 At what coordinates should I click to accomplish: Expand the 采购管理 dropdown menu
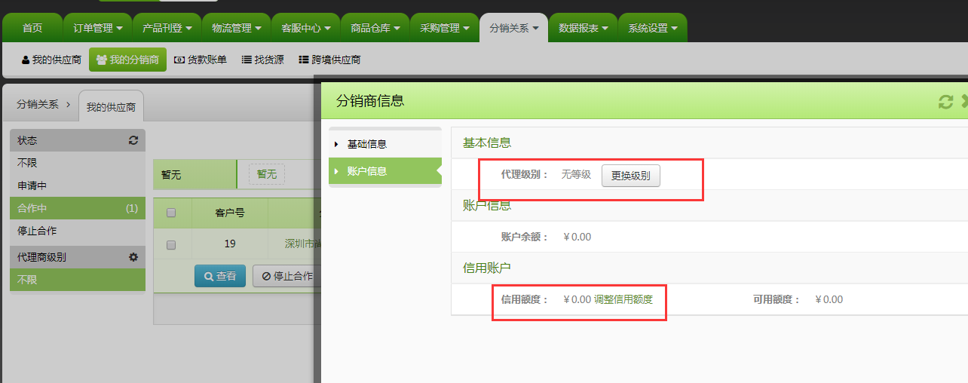click(444, 28)
